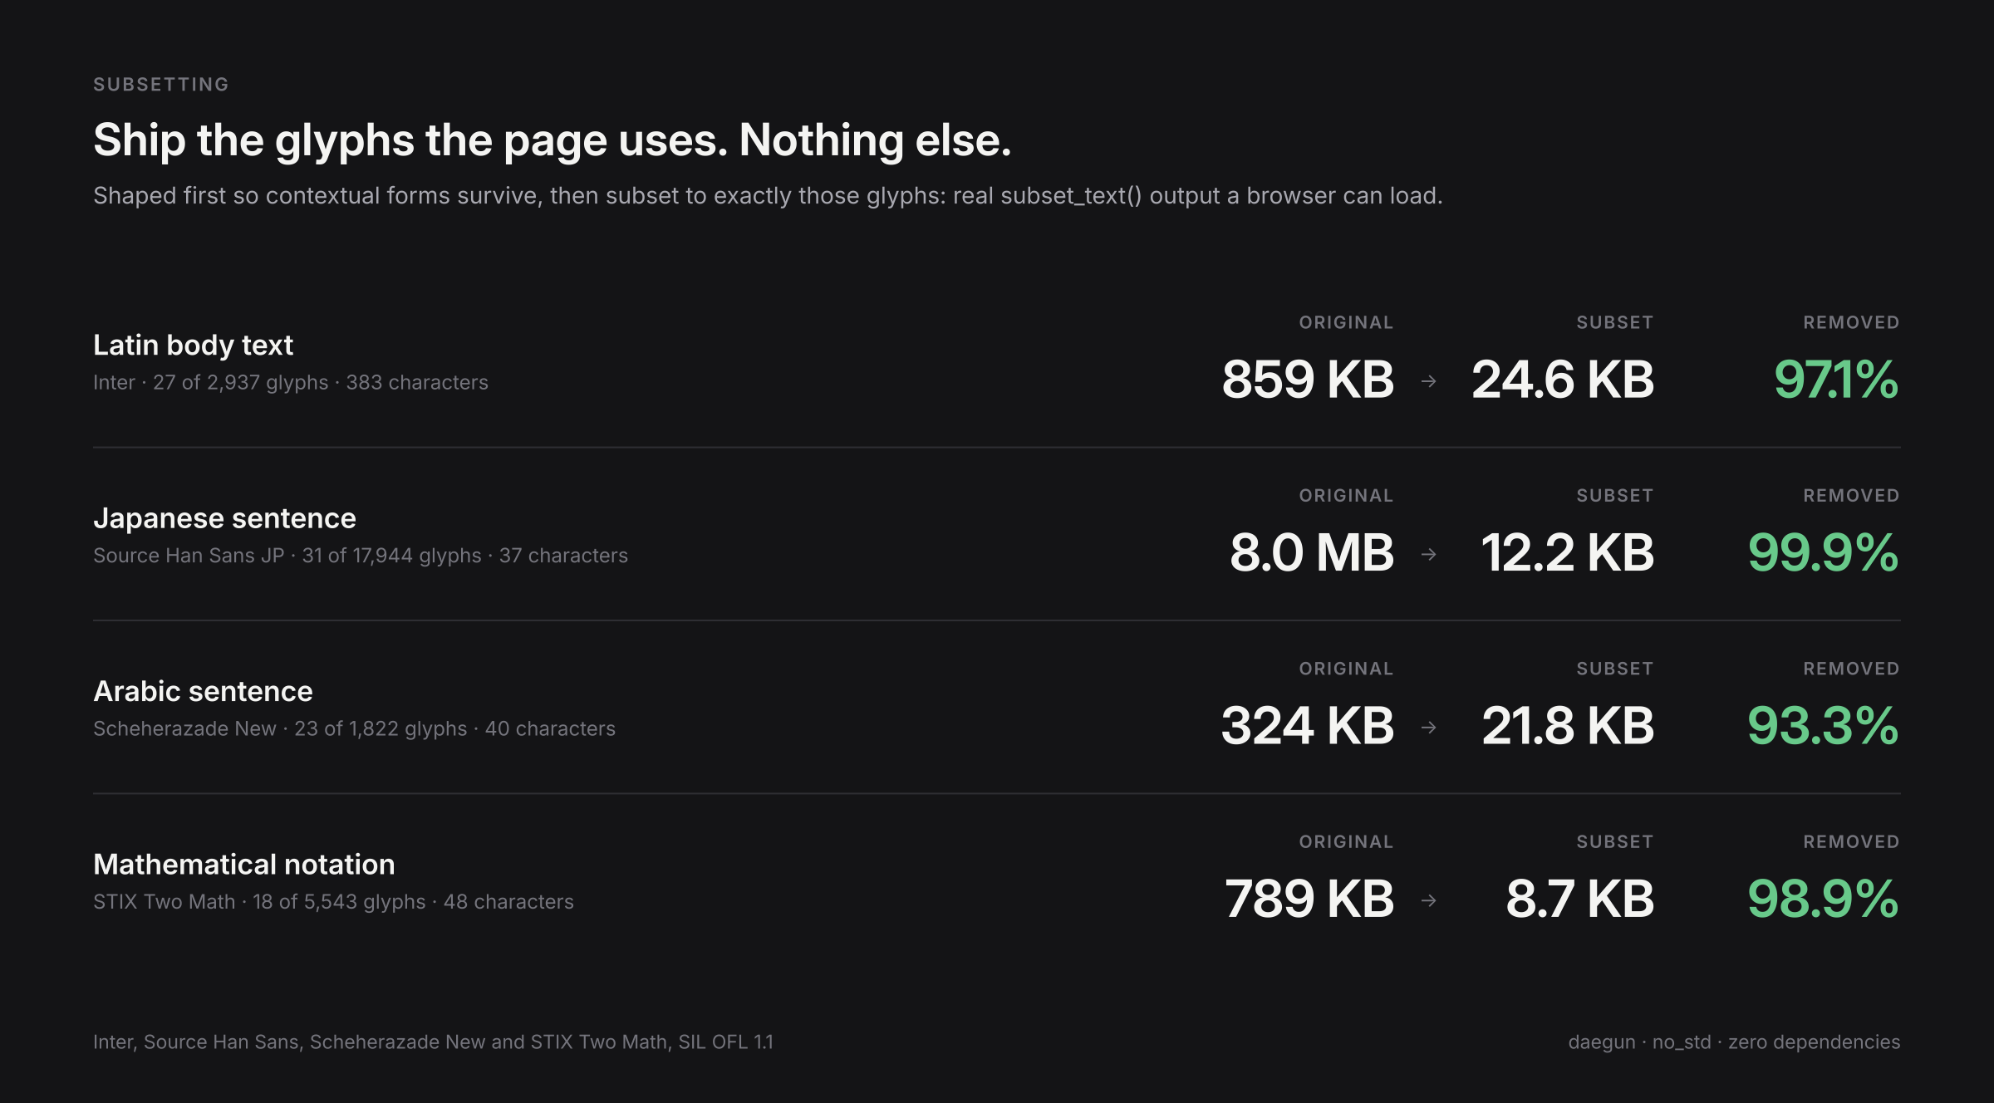1994x1103 pixels.
Task: Click the daegun no_std footer text
Action: click(1734, 1042)
